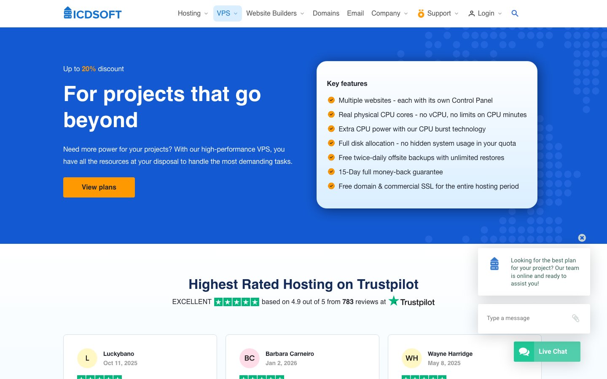Go to Domains page

click(326, 13)
